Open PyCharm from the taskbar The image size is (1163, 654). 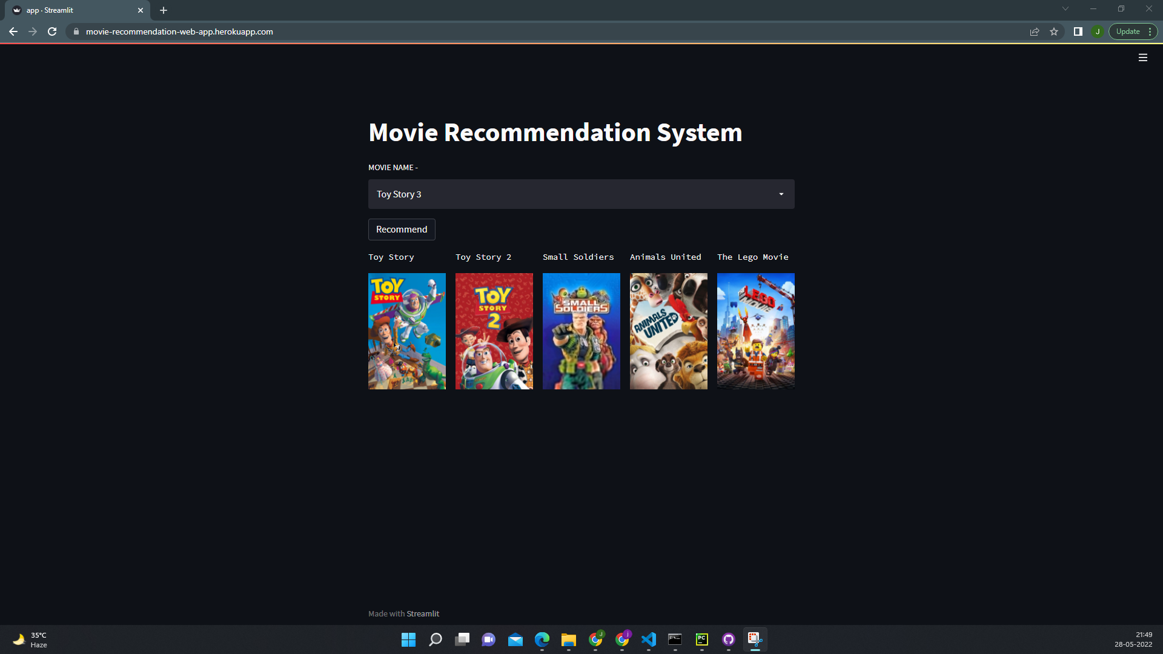701,639
